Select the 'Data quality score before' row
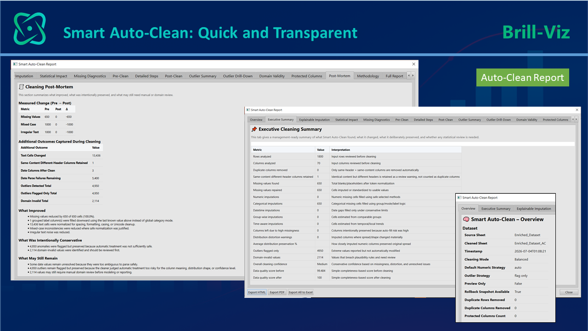Screen dimensions: 588x331 pos(356,271)
